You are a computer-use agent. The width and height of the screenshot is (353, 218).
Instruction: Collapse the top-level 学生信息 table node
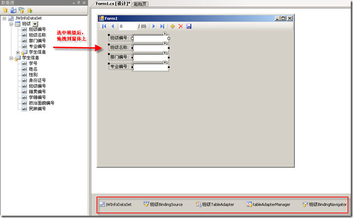click(11, 58)
